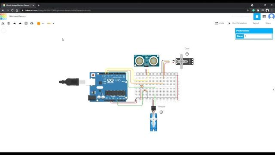This screenshot has height=155, width=275.
Task: Toggle notes visibility eye icon
Action: point(32,23)
